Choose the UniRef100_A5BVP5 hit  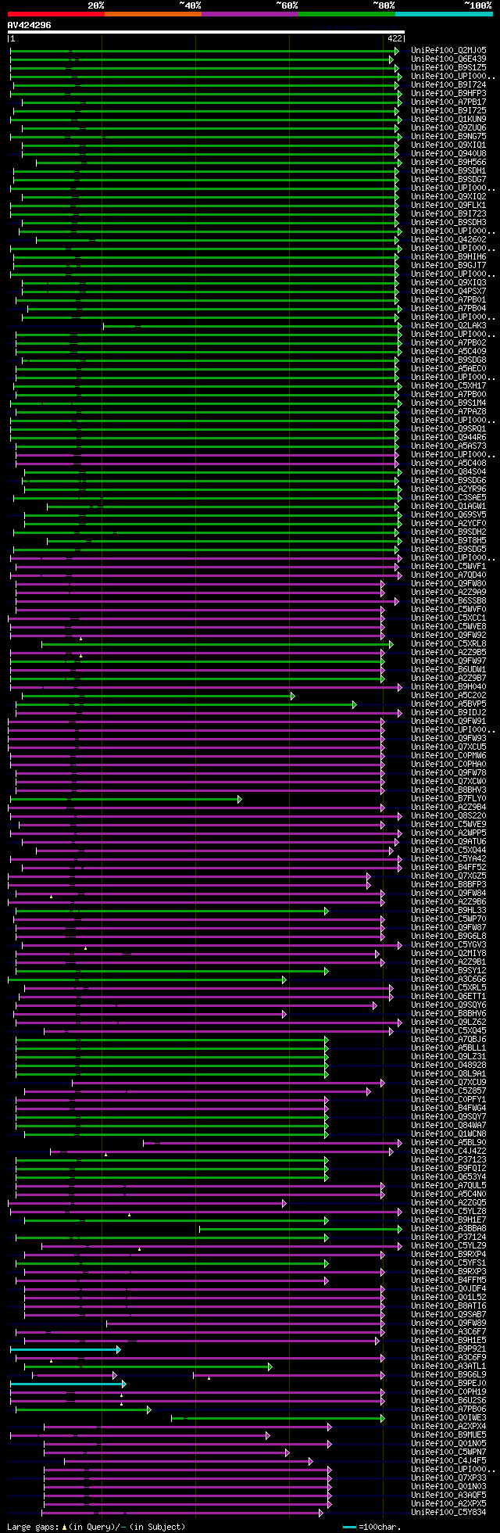[448, 704]
